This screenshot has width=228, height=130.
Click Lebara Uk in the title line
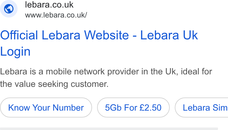[x=169, y=35]
